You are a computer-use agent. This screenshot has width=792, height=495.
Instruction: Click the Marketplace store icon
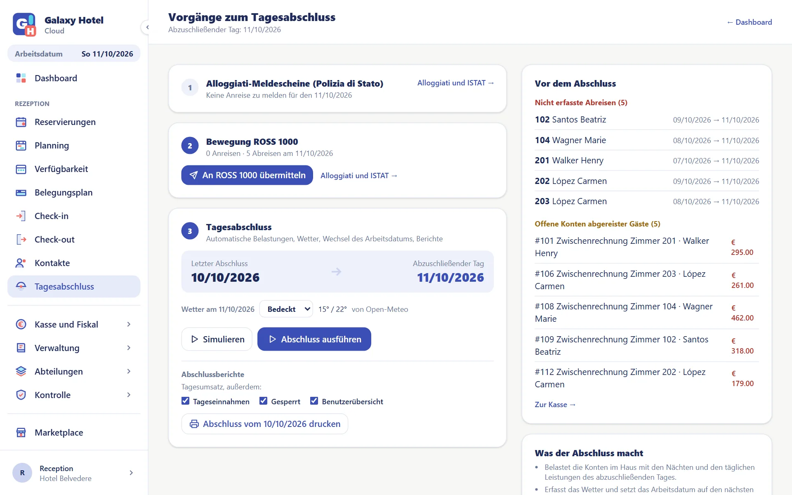pyautogui.click(x=21, y=433)
